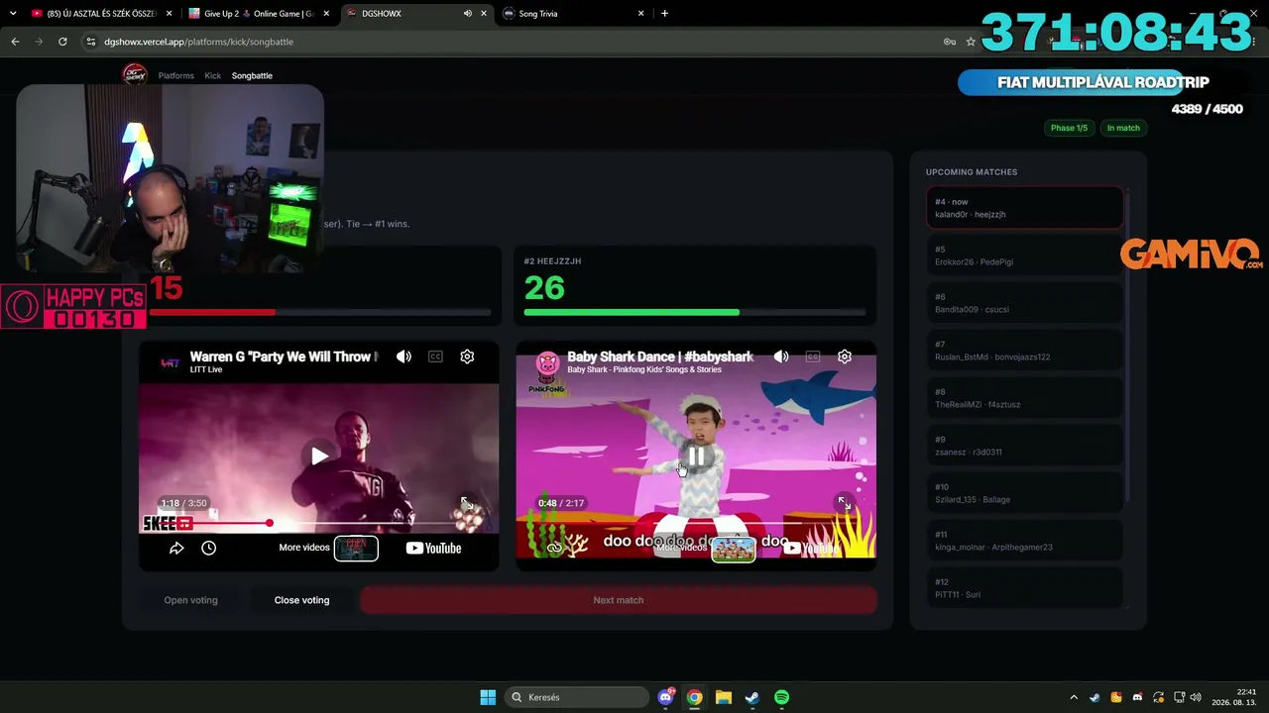Viewport: 1269px width, 713px height.
Task: Select match #6 Bandita009 vs csucsi
Action: tap(1025, 303)
